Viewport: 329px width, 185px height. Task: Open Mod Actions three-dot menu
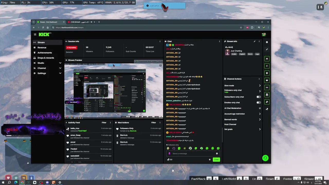pyautogui.click(x=160, y=123)
